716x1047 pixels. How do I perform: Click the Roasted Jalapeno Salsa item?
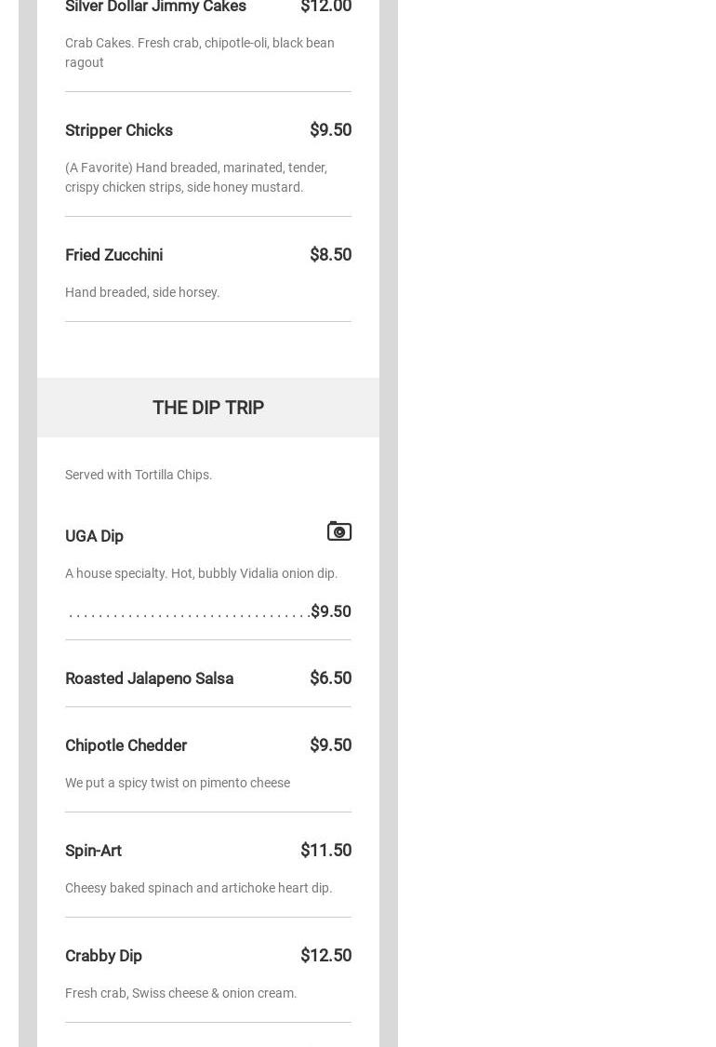pyautogui.click(x=149, y=678)
